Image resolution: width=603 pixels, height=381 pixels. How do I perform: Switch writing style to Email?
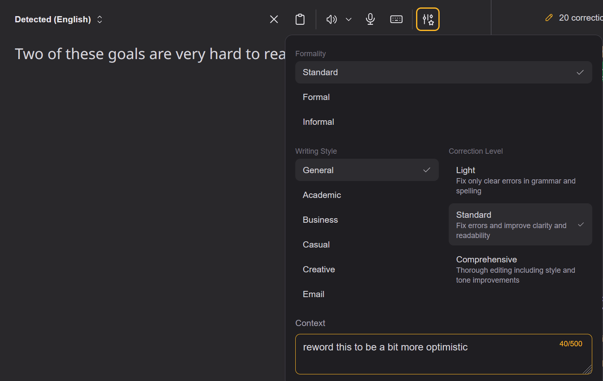click(313, 294)
